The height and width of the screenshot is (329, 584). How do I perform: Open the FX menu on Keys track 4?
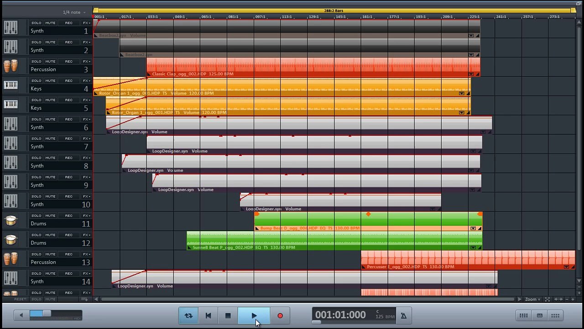point(86,80)
